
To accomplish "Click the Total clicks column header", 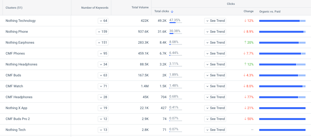I will 162,12.
